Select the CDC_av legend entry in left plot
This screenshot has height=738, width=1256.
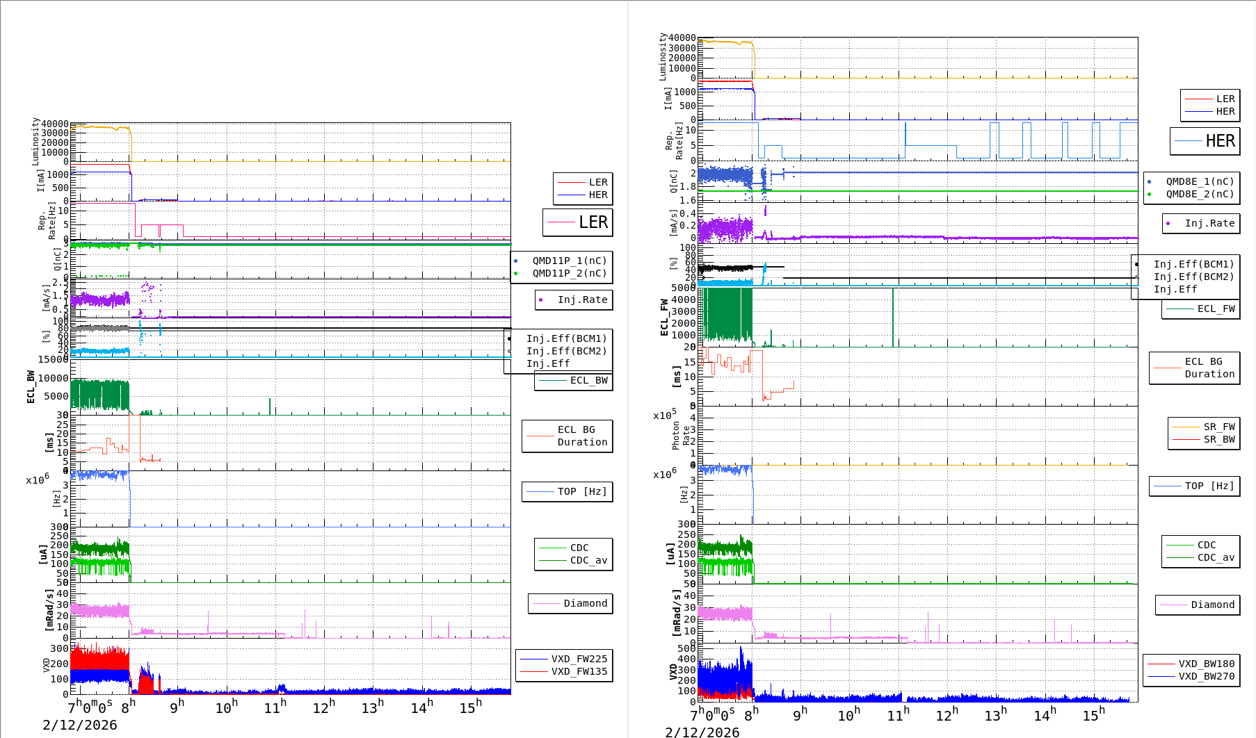coord(588,560)
